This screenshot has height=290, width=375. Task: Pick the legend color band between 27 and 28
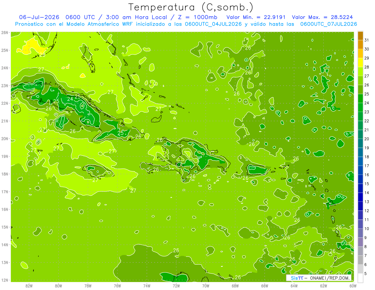360,71
